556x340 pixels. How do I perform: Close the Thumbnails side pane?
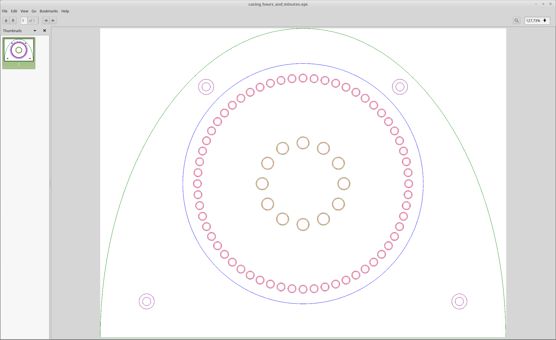[x=45, y=31]
